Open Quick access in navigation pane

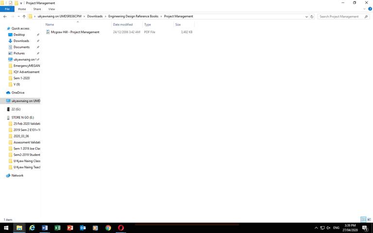pos(20,28)
